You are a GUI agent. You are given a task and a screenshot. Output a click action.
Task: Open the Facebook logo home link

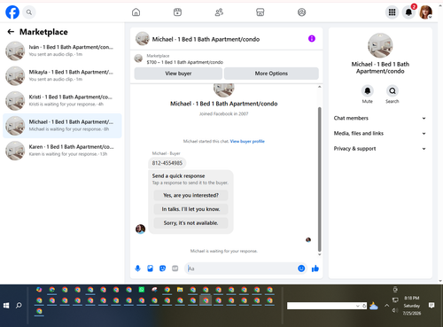tap(12, 12)
